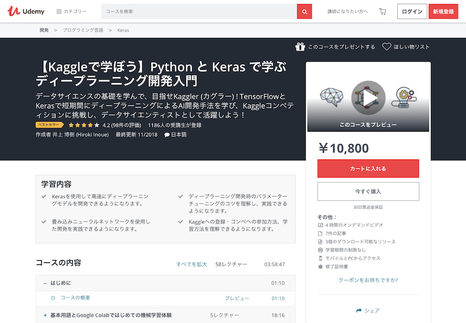The width and height of the screenshot is (466, 323).
Task: Click the brain network thumbnail image
Action: (331, 97)
